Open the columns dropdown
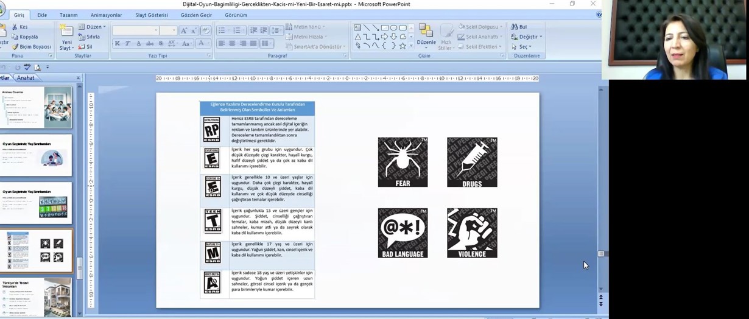 point(266,44)
